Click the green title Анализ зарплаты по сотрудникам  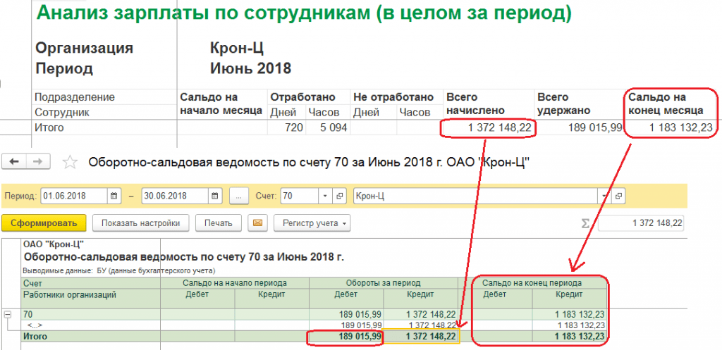click(304, 14)
